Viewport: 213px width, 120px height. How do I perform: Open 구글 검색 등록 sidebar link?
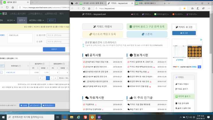182,103
